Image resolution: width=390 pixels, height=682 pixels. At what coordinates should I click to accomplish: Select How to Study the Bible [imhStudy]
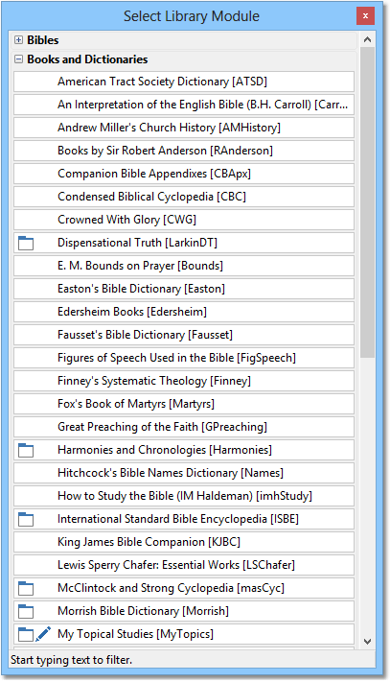(184, 496)
